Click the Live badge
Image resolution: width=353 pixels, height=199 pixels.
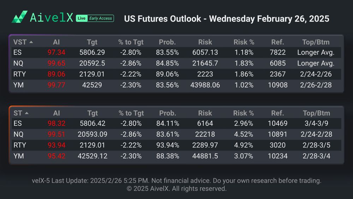click(82, 18)
